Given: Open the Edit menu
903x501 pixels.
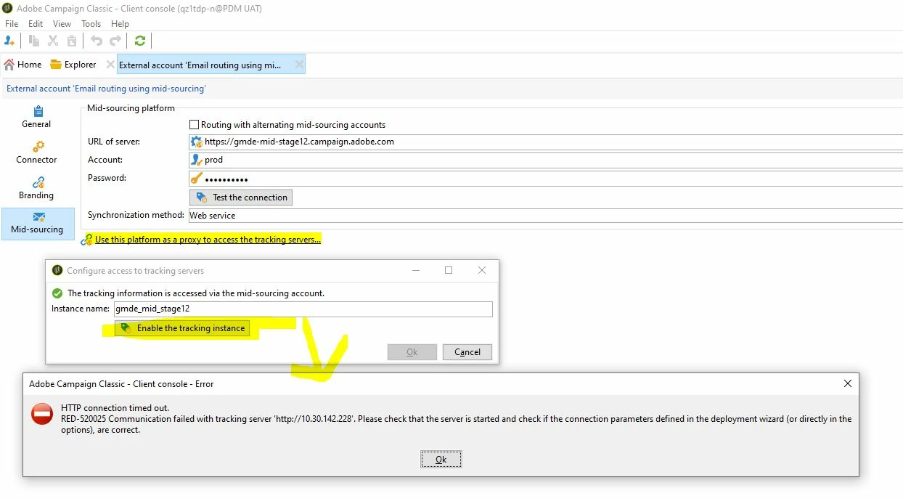Looking at the screenshot, I should pos(36,24).
